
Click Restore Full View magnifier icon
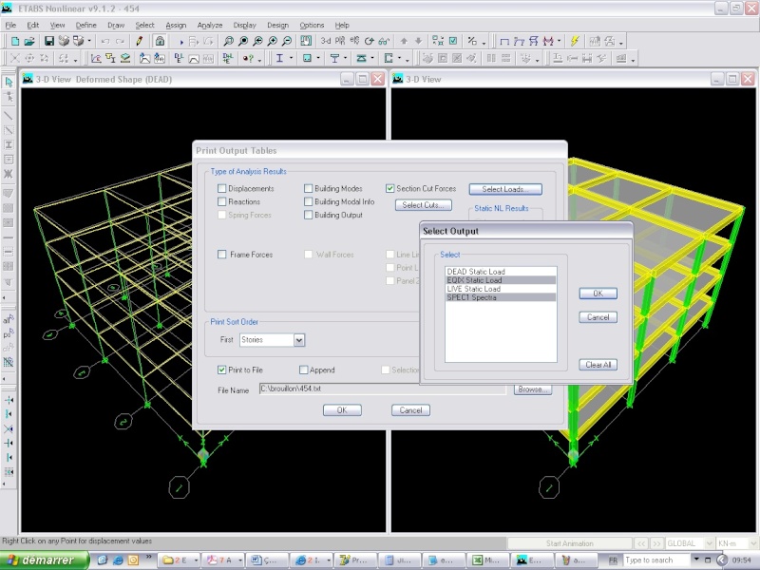coord(243,41)
